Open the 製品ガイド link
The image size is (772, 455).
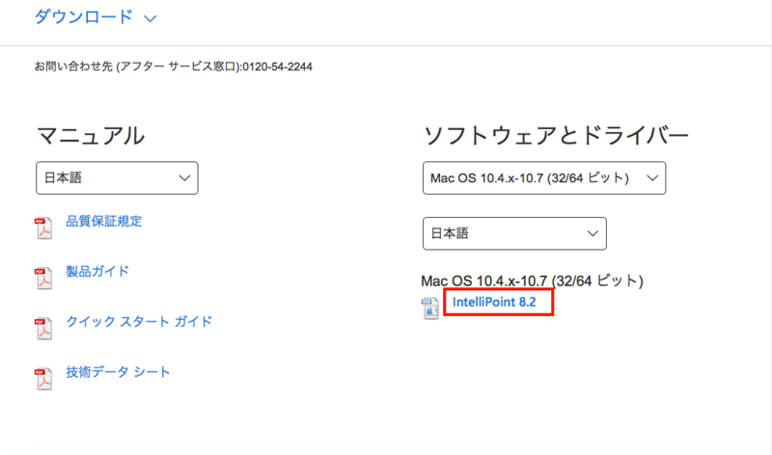point(97,272)
